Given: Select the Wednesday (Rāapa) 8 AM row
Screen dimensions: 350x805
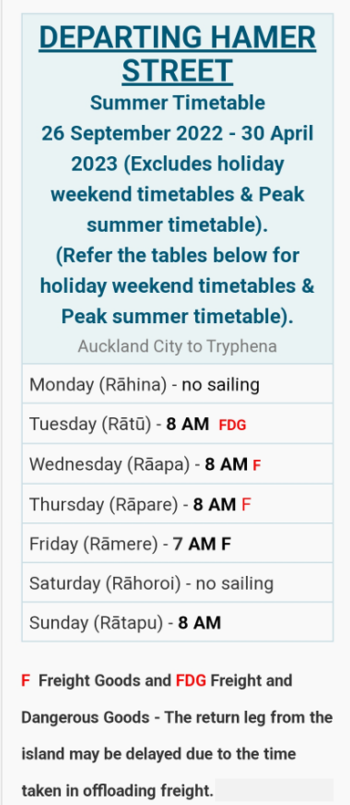Looking at the screenshot, I should [178, 464].
